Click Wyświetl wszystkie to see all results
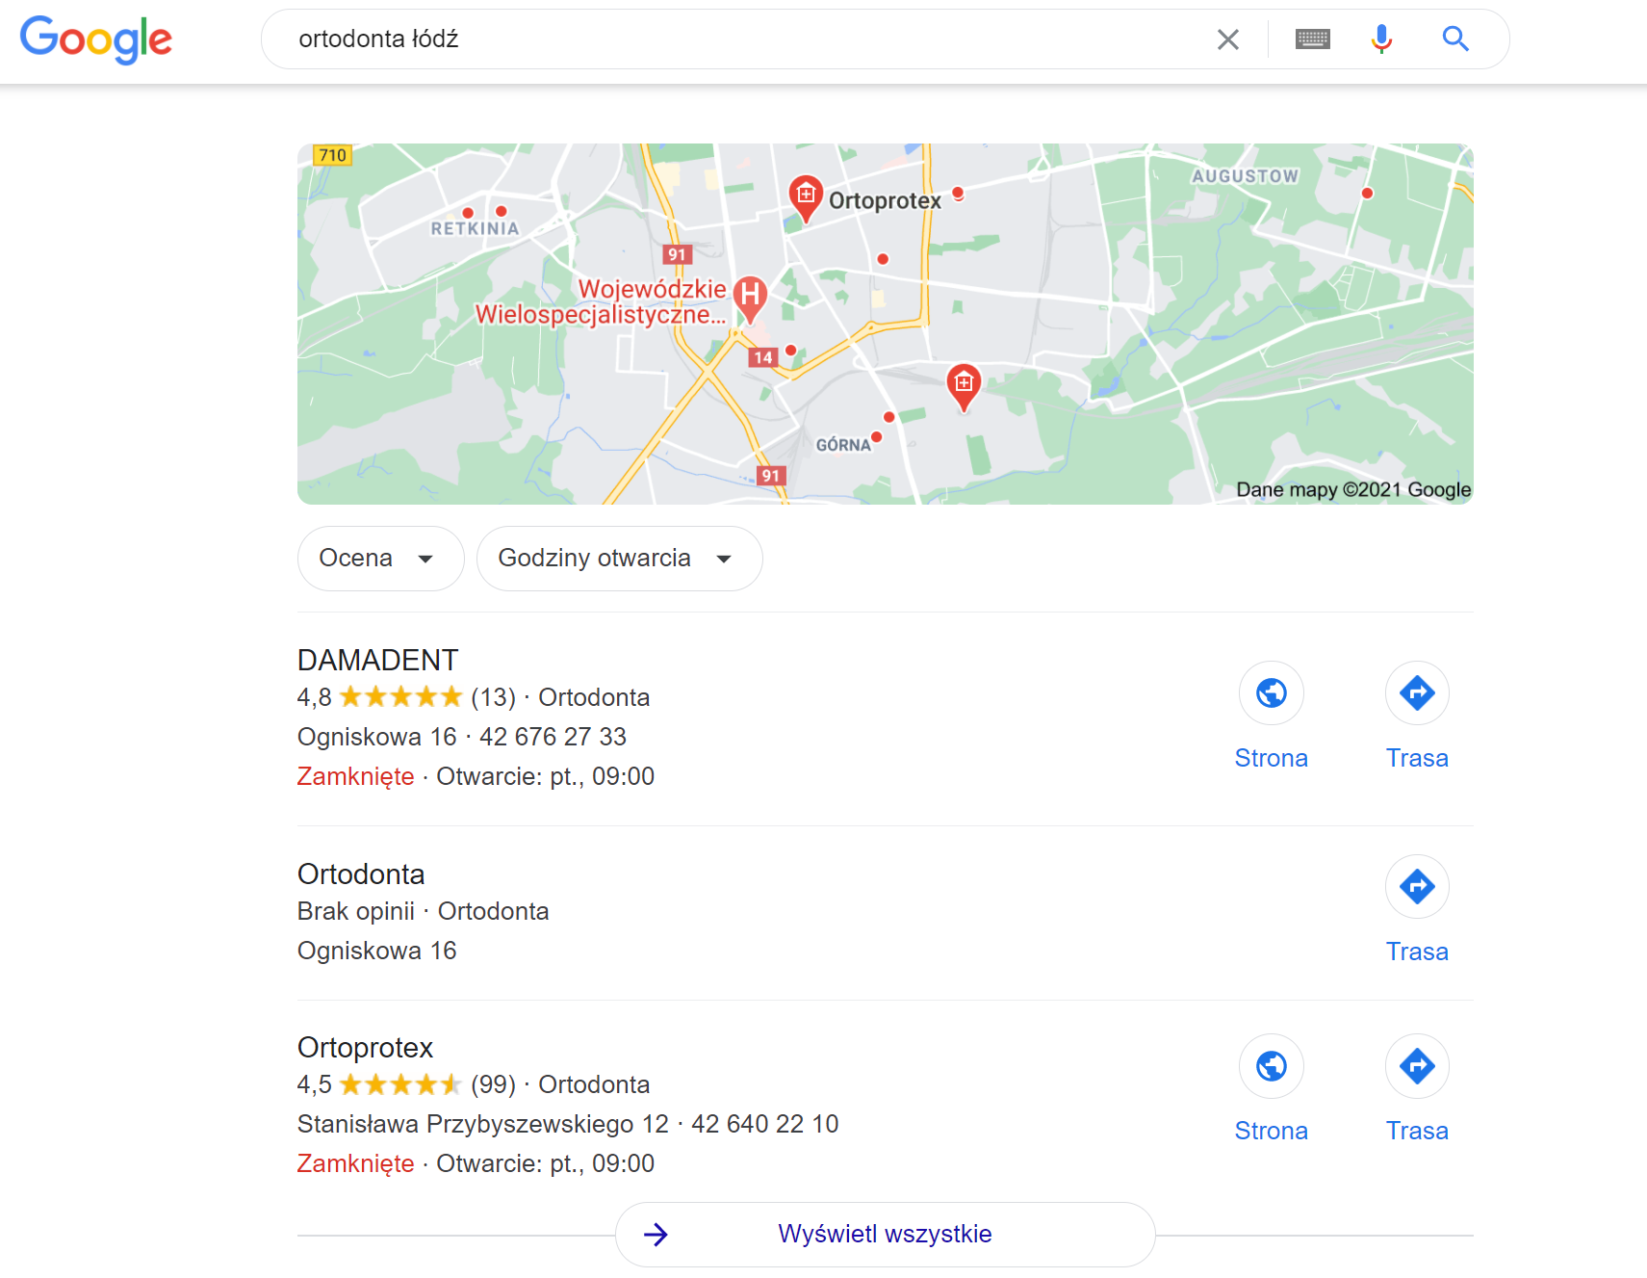Viewport: 1647px width, 1278px height. tap(884, 1234)
